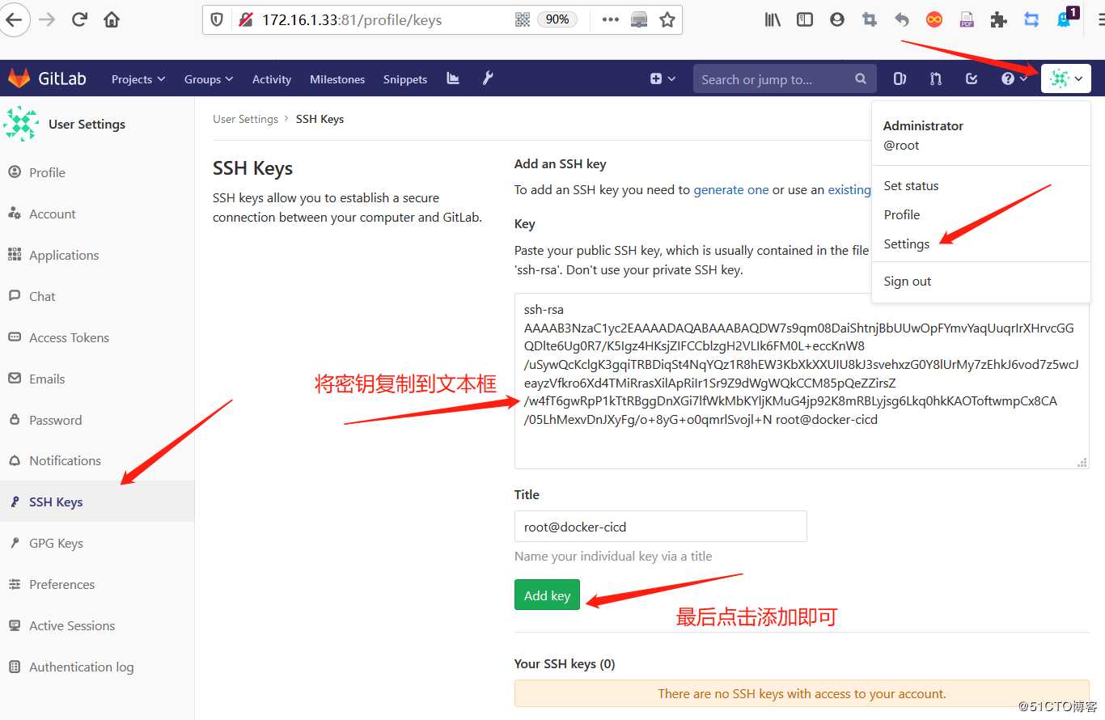Click the address bar URL
The height and width of the screenshot is (720, 1105).
point(352,20)
